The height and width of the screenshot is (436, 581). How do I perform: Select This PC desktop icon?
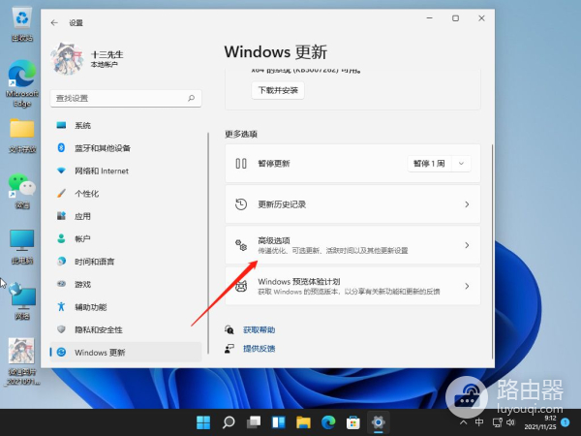(x=22, y=247)
